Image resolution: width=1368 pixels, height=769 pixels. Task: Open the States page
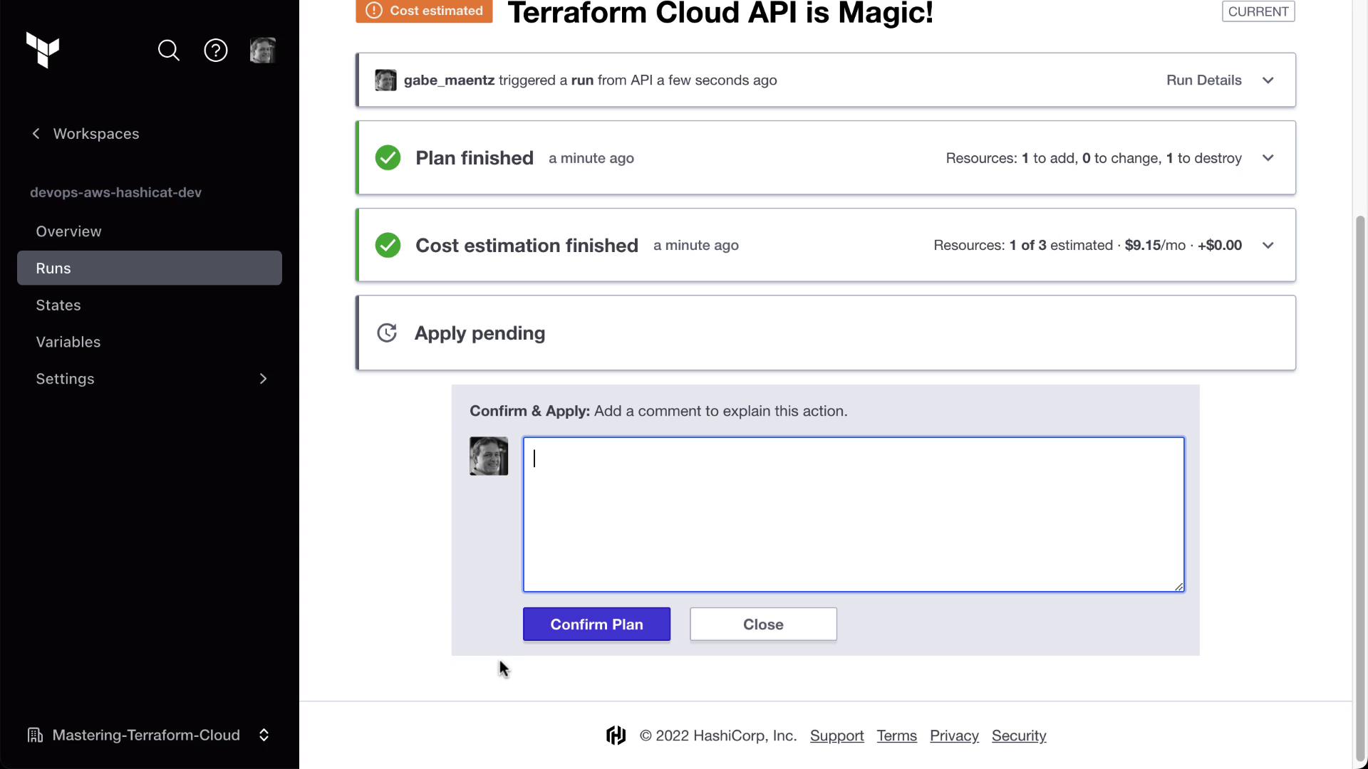[58, 305]
